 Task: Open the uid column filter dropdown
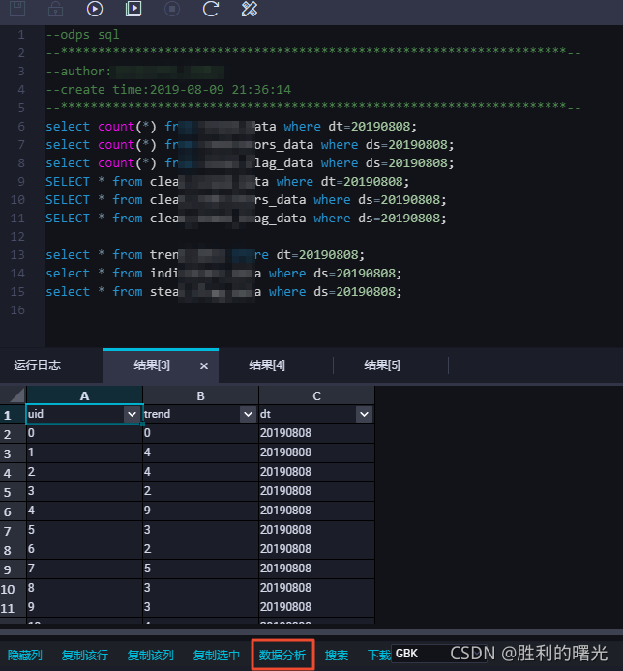[x=132, y=414]
